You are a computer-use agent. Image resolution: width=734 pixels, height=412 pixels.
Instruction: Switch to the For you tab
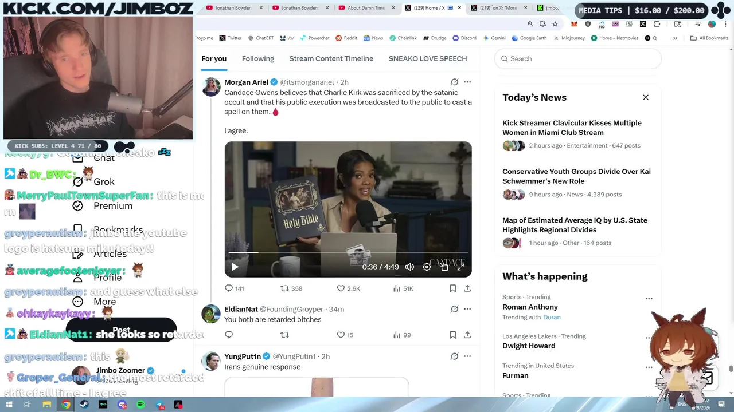point(214,58)
